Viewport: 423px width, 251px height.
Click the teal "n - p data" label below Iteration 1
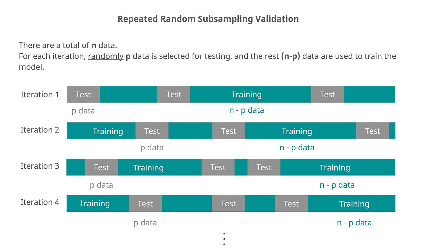[x=247, y=110]
